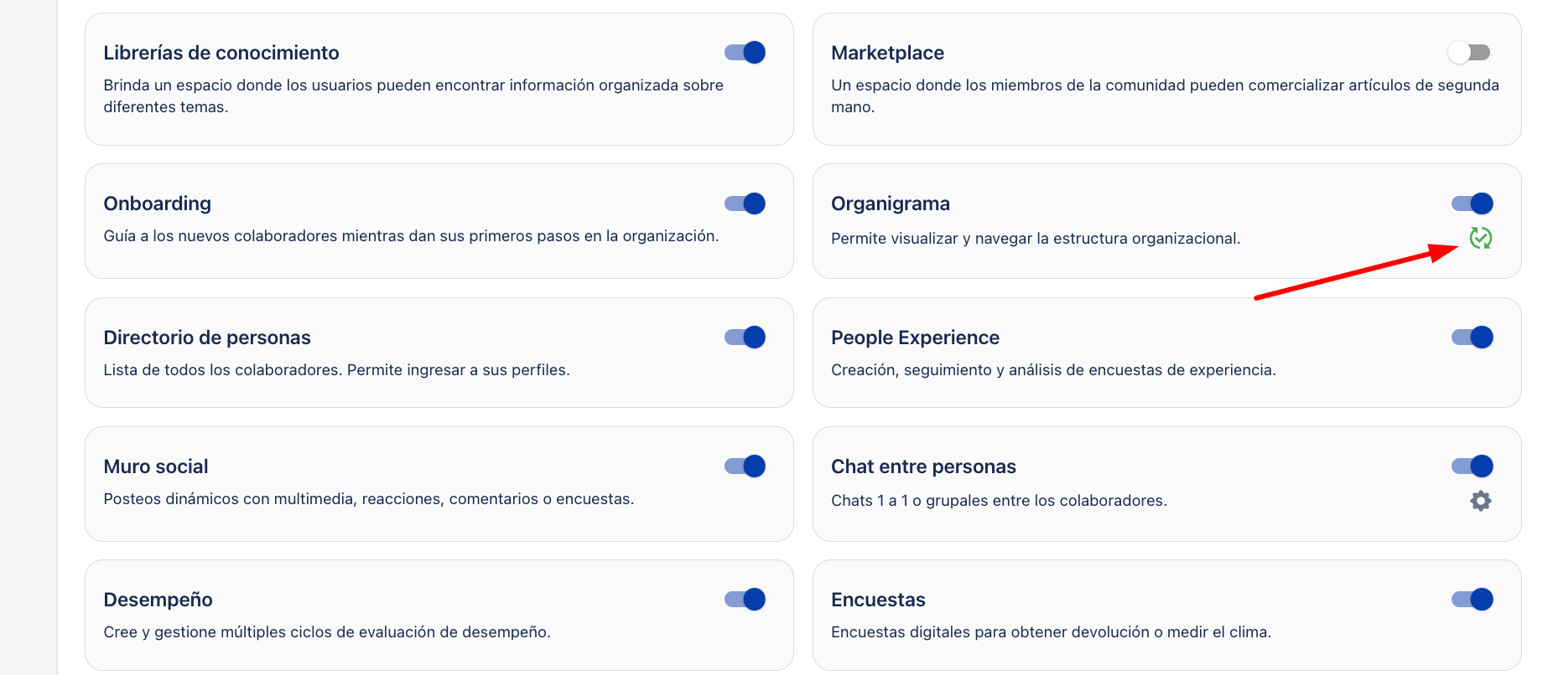Turn off the Onboarding switch
Screen dimensions: 1548x675
point(745,204)
